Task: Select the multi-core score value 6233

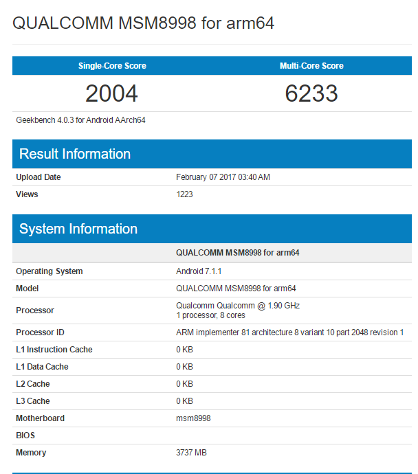Action: [x=311, y=93]
